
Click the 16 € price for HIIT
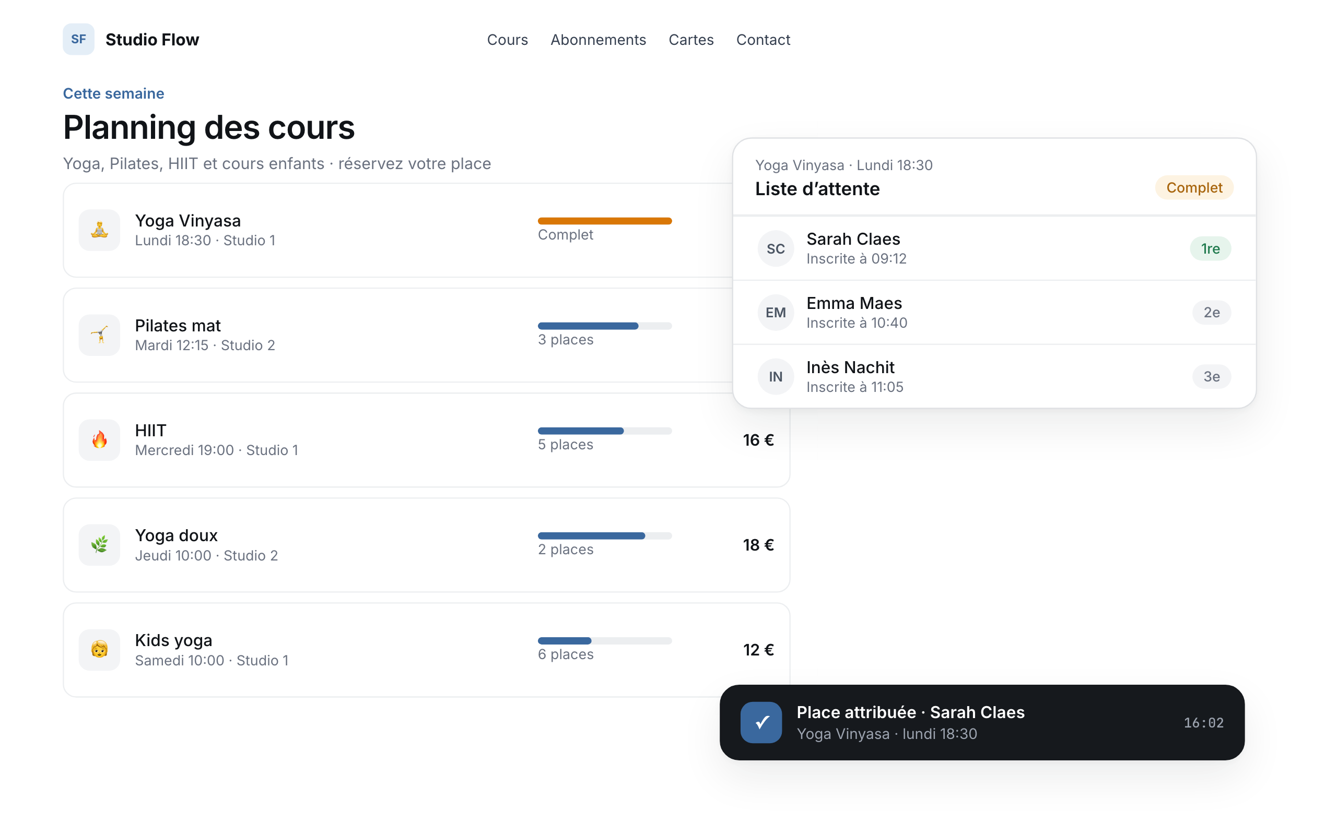click(758, 440)
